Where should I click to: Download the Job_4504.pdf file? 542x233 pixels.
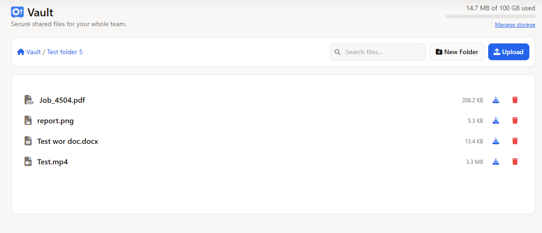[496, 100]
